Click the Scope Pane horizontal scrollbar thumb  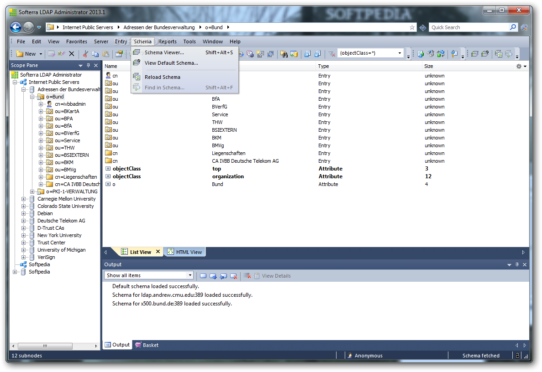click(45, 346)
